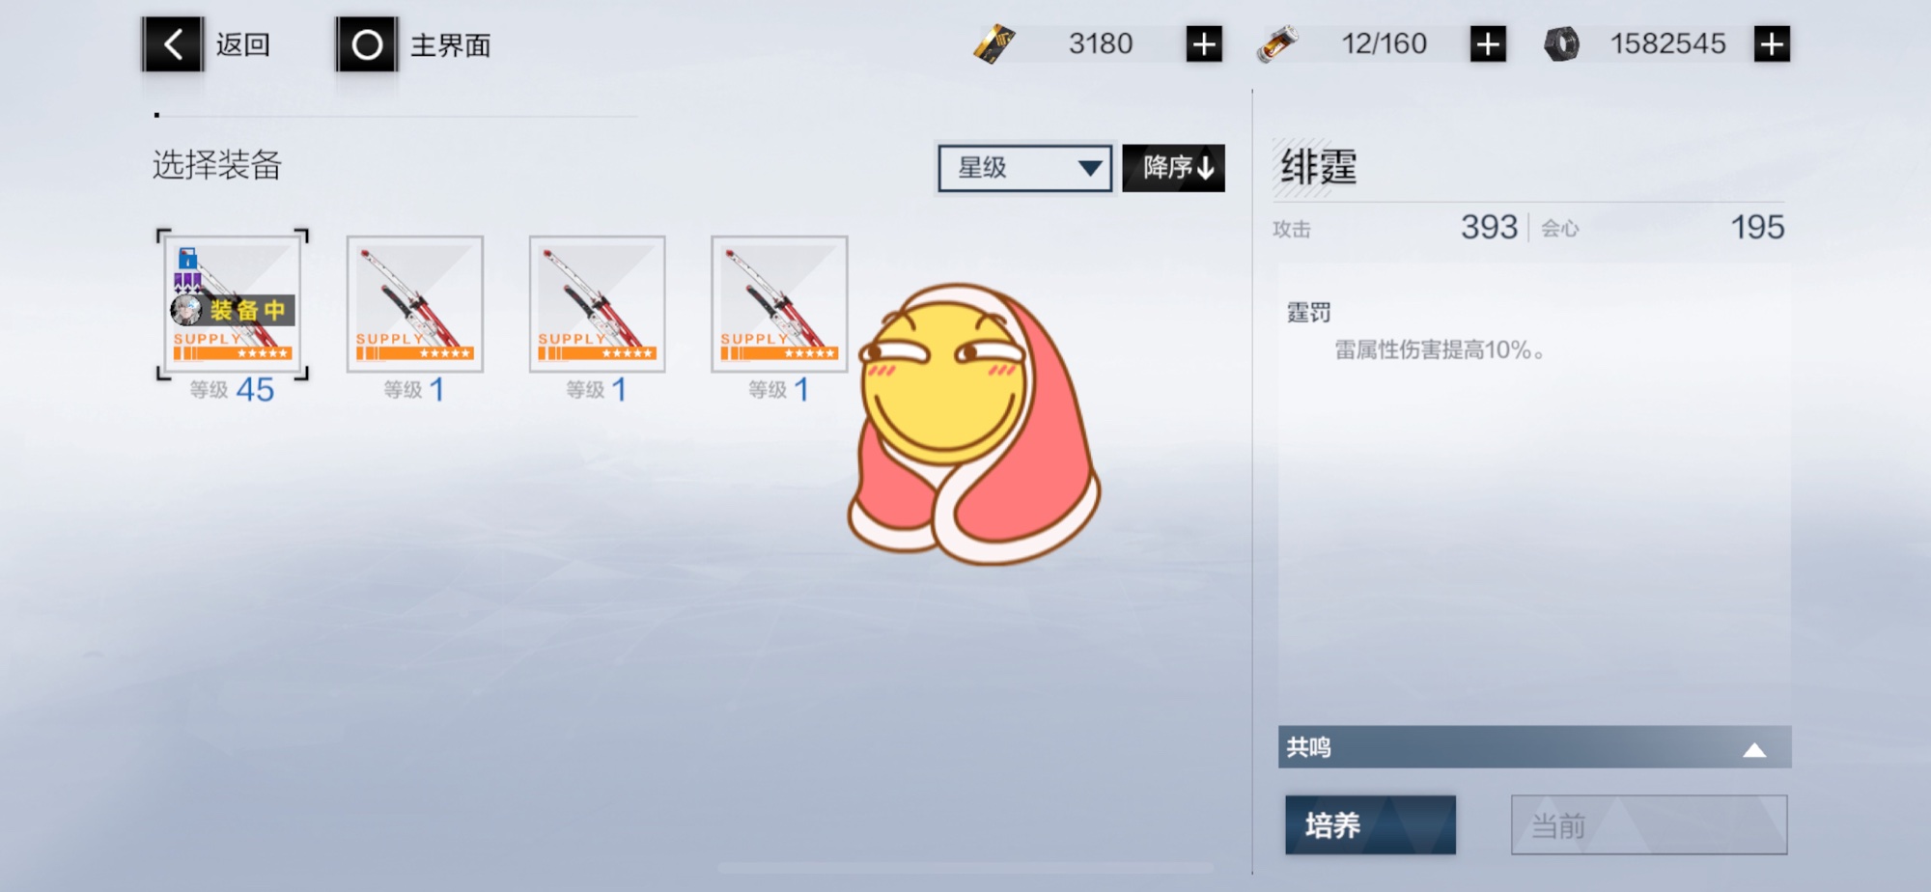This screenshot has height=892, width=1931.
Task: Select the last level 1 weapon
Action: coord(779,304)
